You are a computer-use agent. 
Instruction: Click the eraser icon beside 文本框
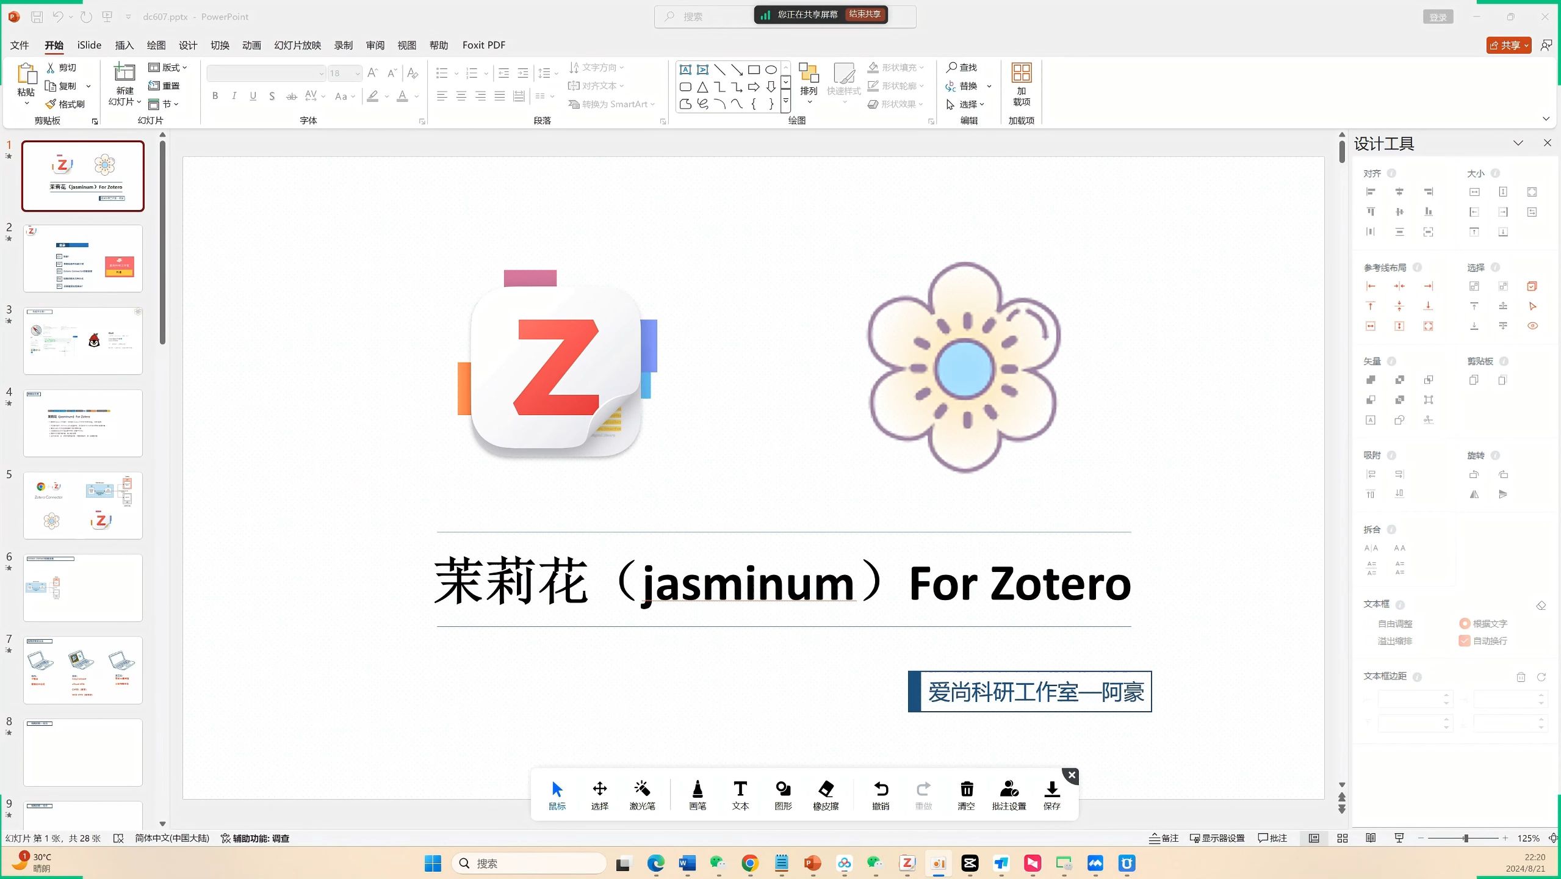[1541, 605]
